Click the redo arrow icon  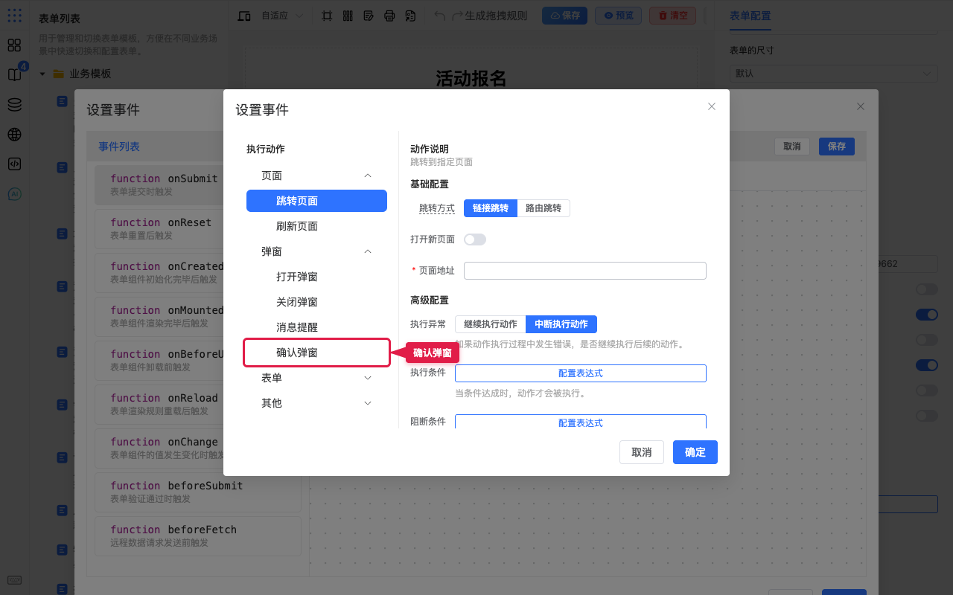coord(457,16)
